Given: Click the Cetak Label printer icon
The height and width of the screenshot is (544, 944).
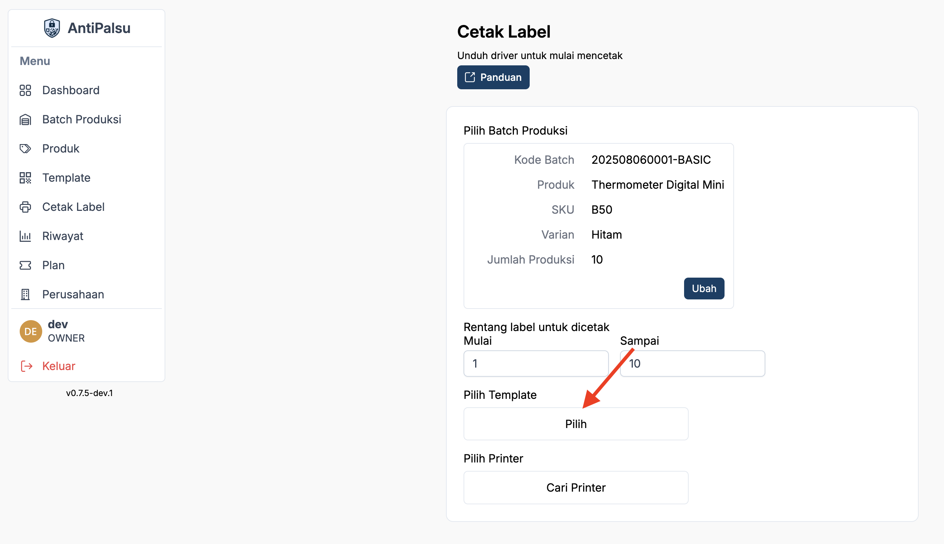Looking at the screenshot, I should click(x=25, y=207).
